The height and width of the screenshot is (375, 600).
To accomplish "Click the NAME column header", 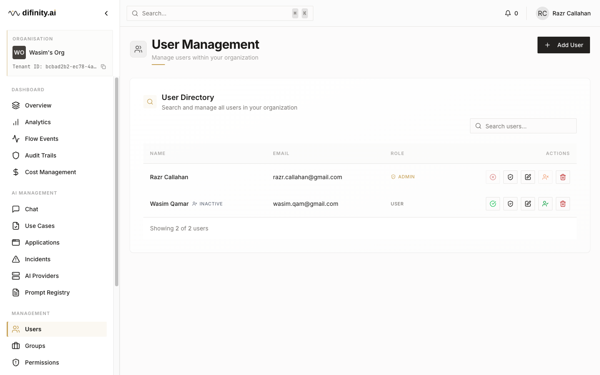I will (157, 153).
